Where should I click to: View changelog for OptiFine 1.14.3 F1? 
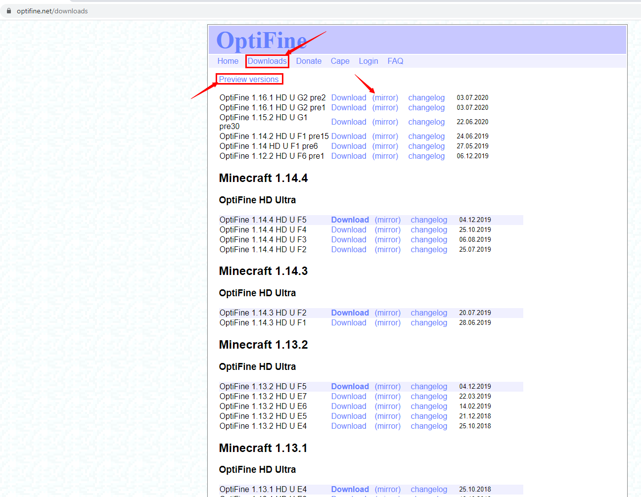(x=429, y=322)
